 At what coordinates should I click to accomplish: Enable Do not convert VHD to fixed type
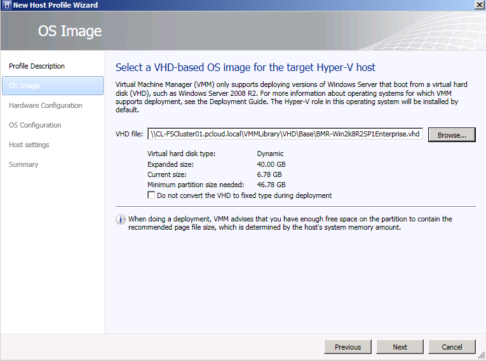pyautogui.click(x=151, y=195)
